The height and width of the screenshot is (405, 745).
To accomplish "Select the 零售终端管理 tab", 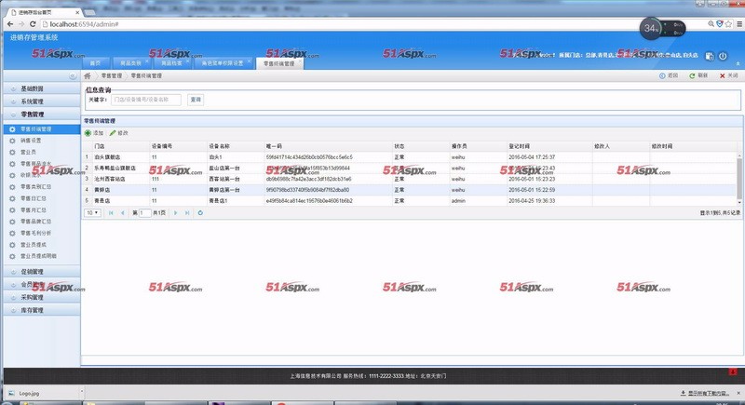I will point(279,63).
